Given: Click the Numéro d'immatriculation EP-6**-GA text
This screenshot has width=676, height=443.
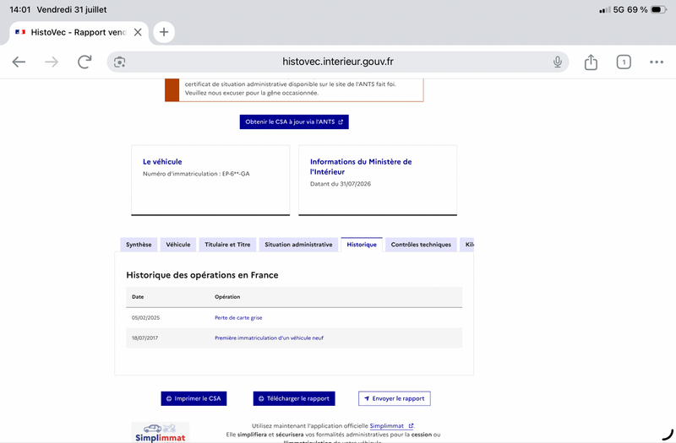Looking at the screenshot, I should point(196,174).
